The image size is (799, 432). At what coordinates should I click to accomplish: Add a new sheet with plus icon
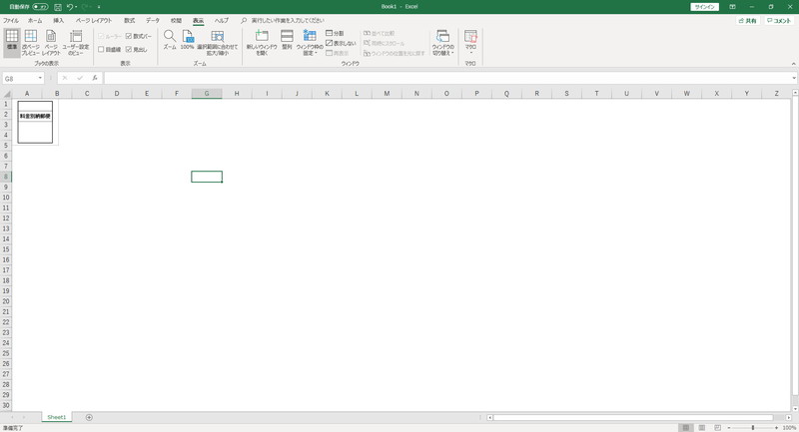[x=89, y=417]
